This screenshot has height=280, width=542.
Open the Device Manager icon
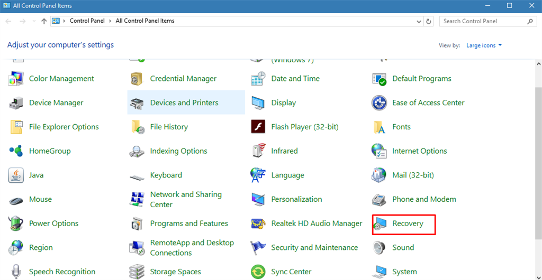coord(16,103)
